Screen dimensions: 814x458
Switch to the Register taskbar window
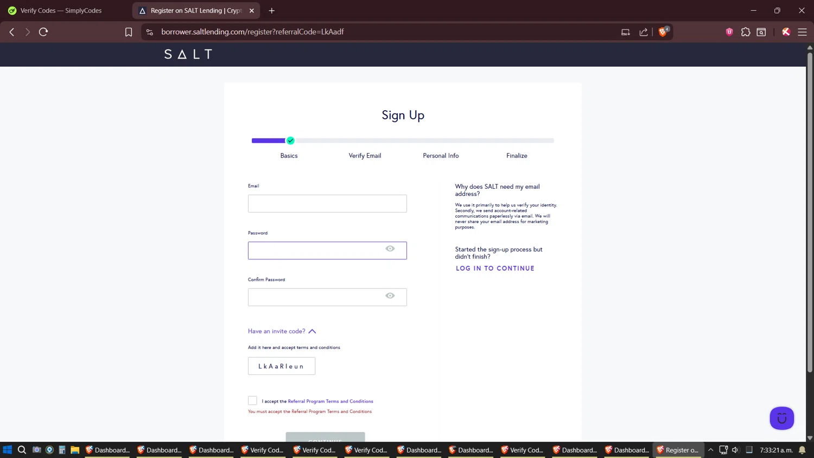(x=677, y=450)
